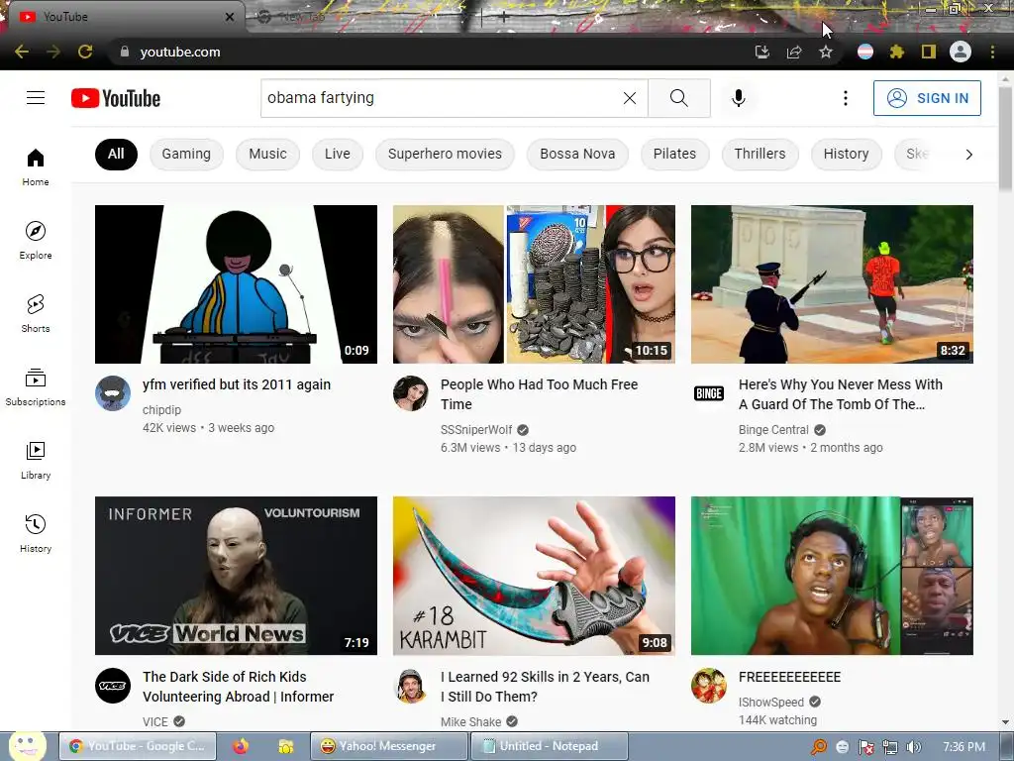The height and width of the screenshot is (761, 1014).
Task: Open IShowSpeed channel avatar
Action: [709, 686]
